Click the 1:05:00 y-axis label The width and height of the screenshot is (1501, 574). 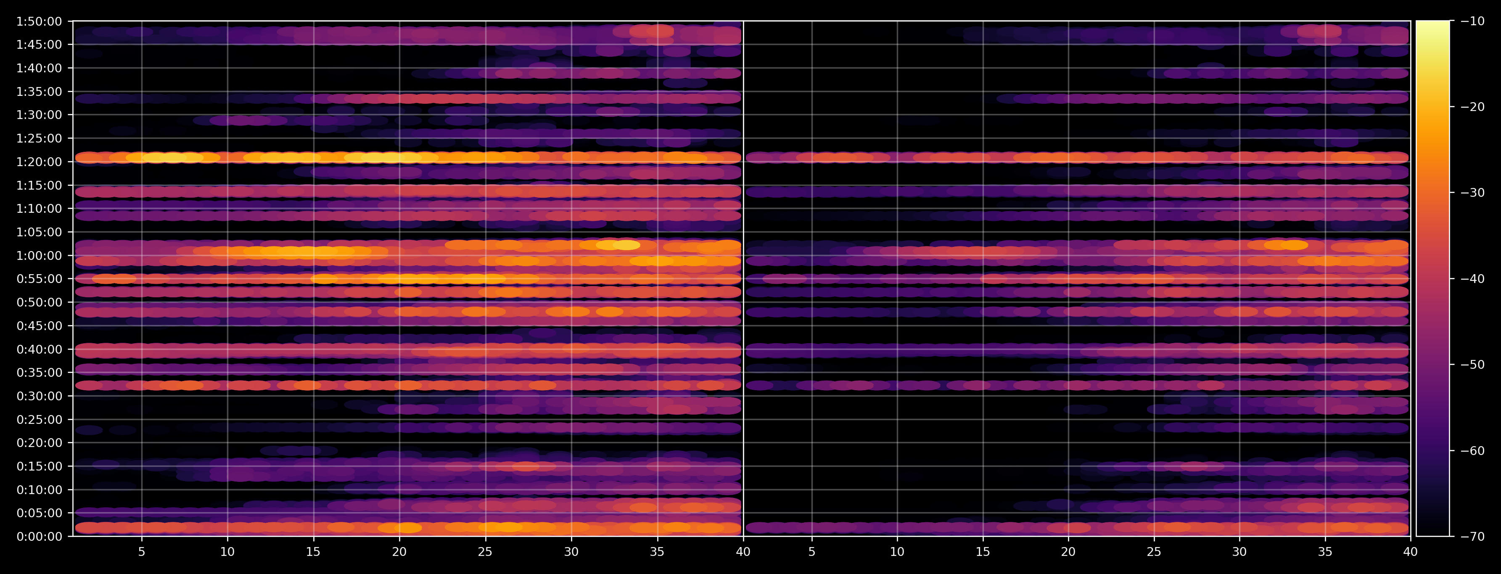pyautogui.click(x=39, y=232)
